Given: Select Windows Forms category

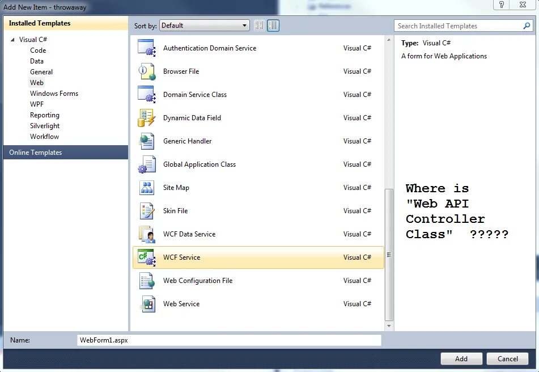Looking at the screenshot, I should [54, 94].
